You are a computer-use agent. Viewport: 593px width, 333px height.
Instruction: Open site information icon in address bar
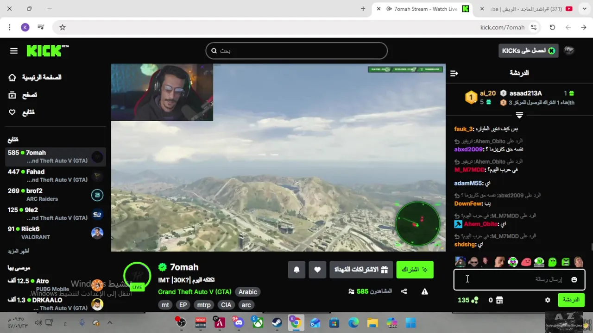pyautogui.click(x=534, y=27)
